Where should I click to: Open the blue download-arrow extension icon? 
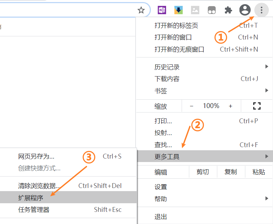[179, 10]
